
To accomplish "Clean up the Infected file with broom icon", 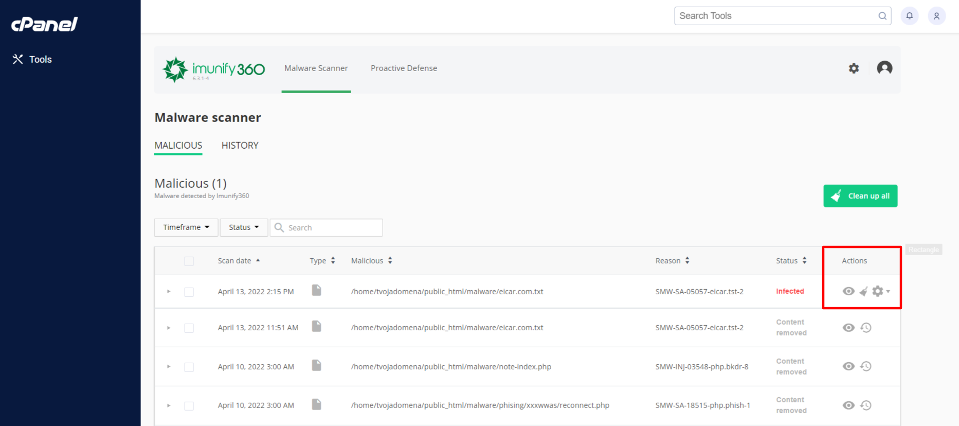I will coord(864,292).
